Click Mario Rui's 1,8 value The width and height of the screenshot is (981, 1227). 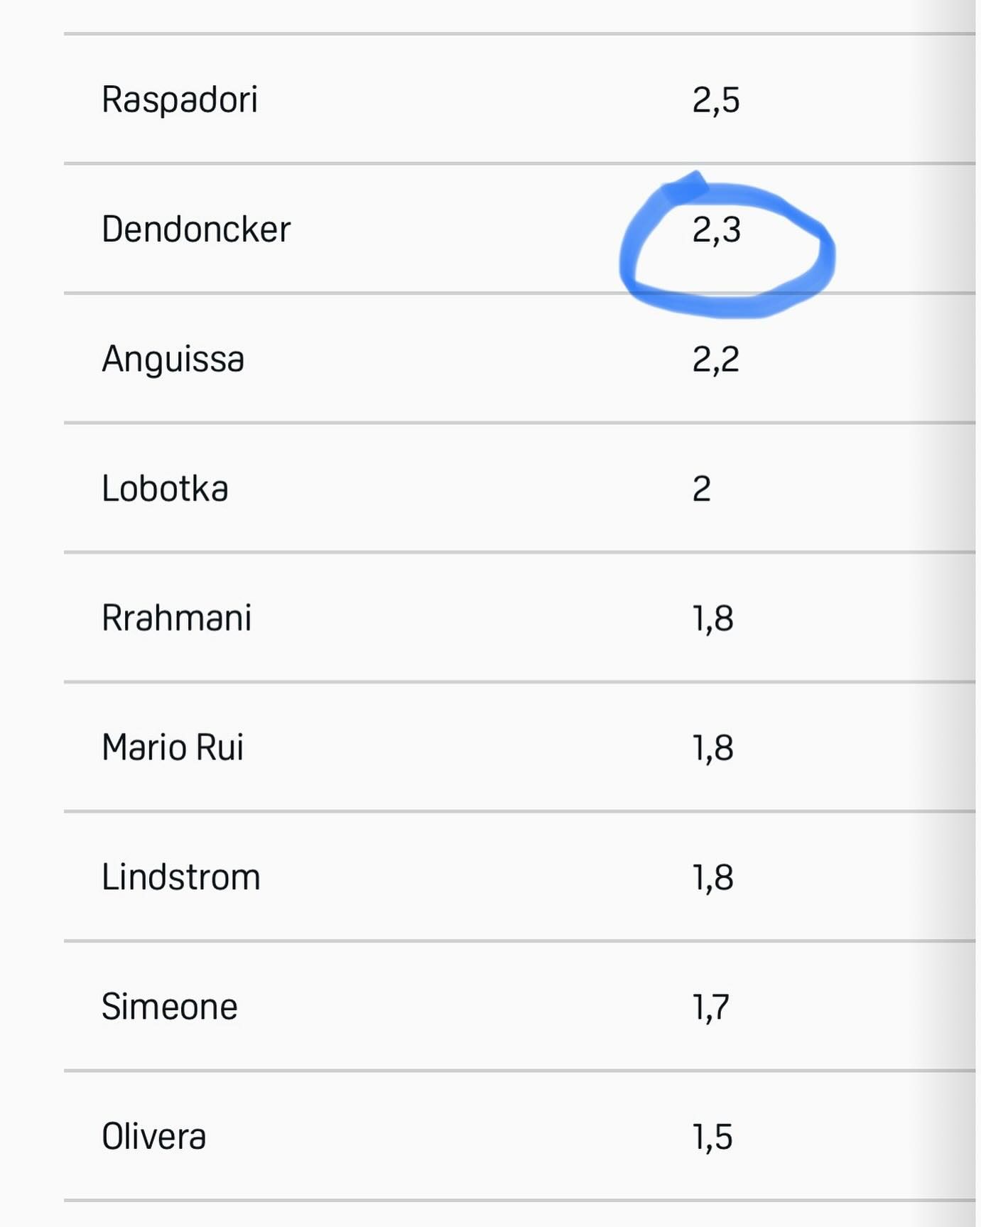(x=713, y=748)
